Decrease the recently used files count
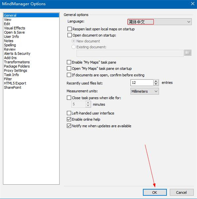 pos(156,84)
